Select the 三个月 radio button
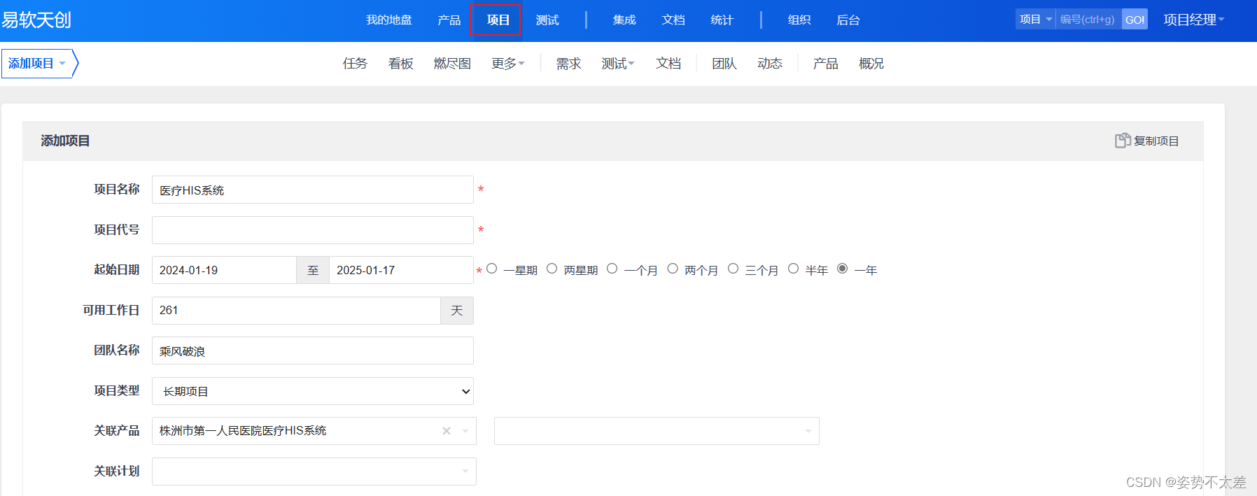This screenshot has width=1257, height=496. (x=733, y=269)
